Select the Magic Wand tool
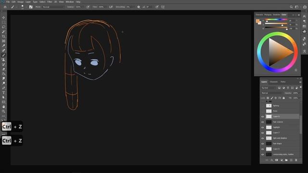Screen dimensions: 308x173 (x=3, y=32)
